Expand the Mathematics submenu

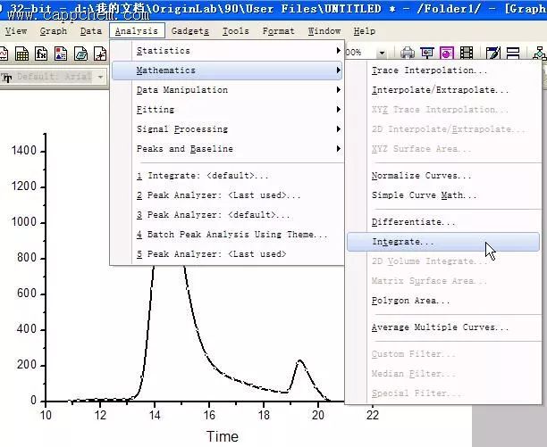[227, 70]
